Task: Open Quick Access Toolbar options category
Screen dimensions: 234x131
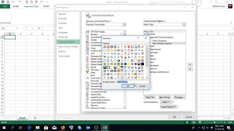Action: [x=68, y=47]
